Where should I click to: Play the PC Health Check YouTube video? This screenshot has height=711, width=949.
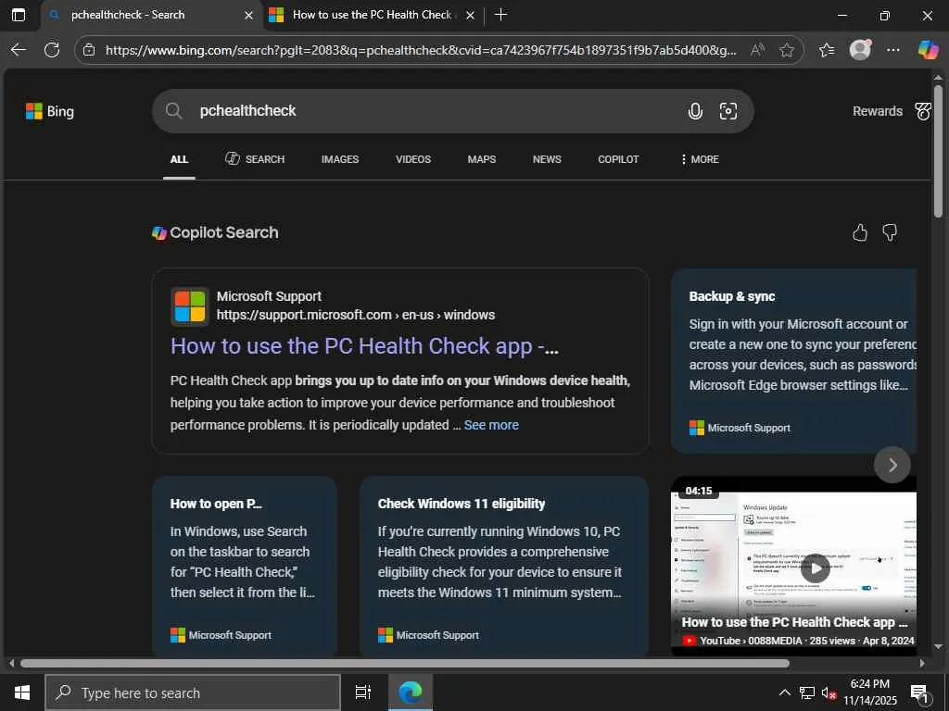pos(816,568)
